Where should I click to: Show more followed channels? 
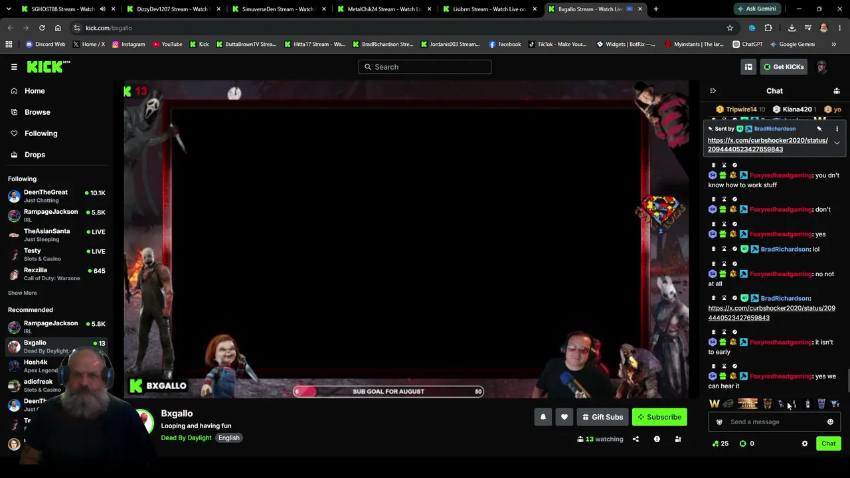pos(23,293)
